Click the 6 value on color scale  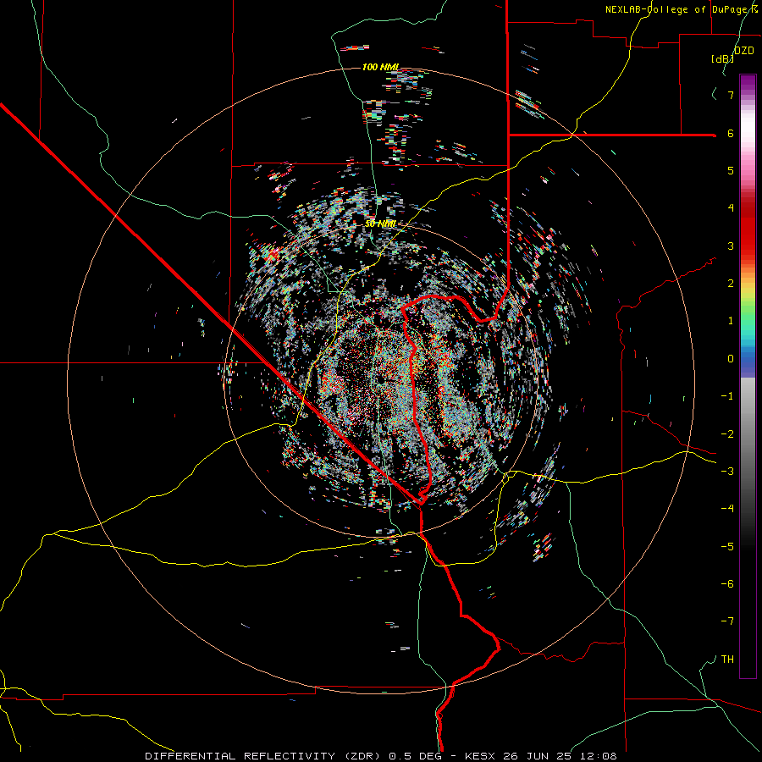point(731,133)
